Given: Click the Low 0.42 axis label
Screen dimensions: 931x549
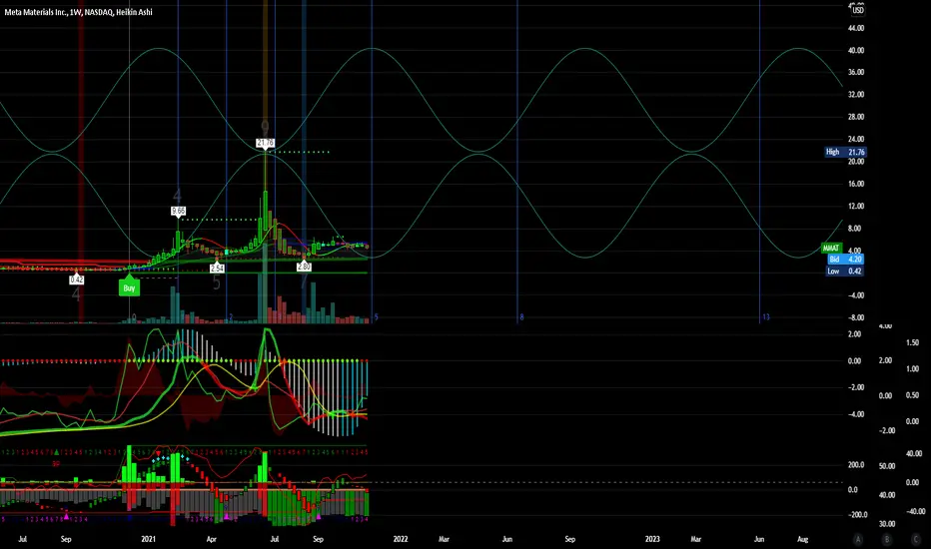Looking at the screenshot, I should [838, 271].
